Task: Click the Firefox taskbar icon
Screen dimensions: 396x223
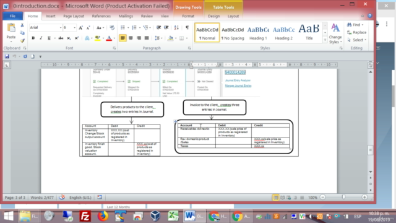Action: [103, 216]
